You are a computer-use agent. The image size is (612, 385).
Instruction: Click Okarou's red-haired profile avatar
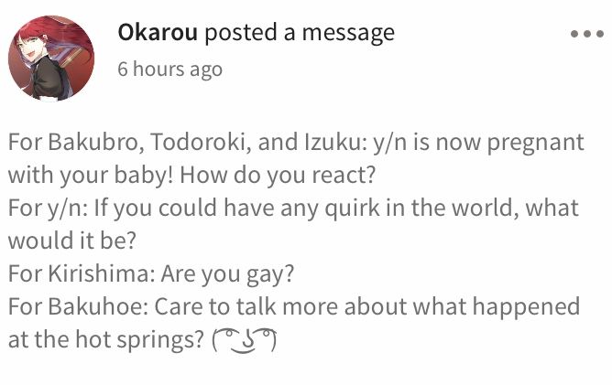click(x=51, y=59)
